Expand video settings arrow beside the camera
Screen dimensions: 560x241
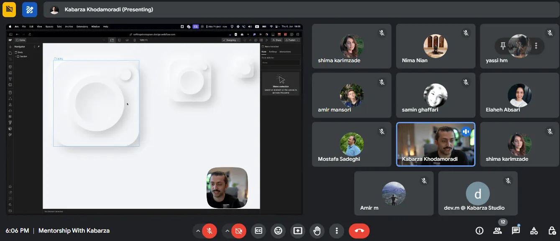pos(227,231)
